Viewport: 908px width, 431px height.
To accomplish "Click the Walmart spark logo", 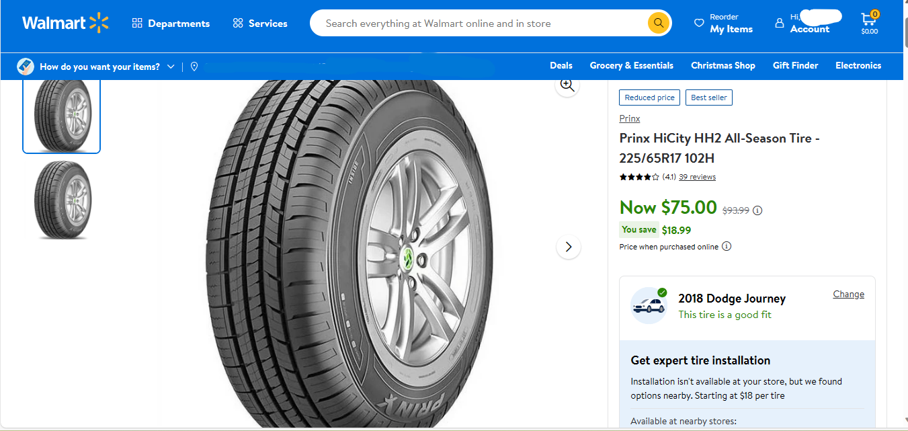I will (x=99, y=22).
